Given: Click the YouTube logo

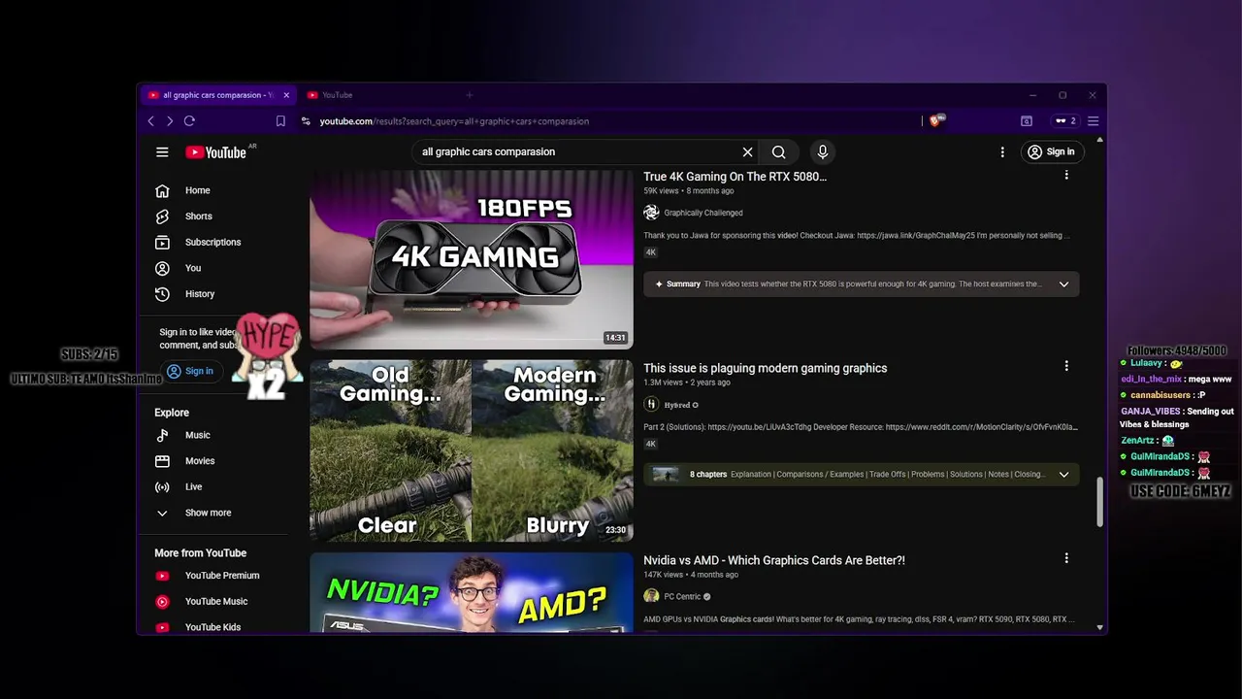Looking at the screenshot, I should click(x=216, y=152).
